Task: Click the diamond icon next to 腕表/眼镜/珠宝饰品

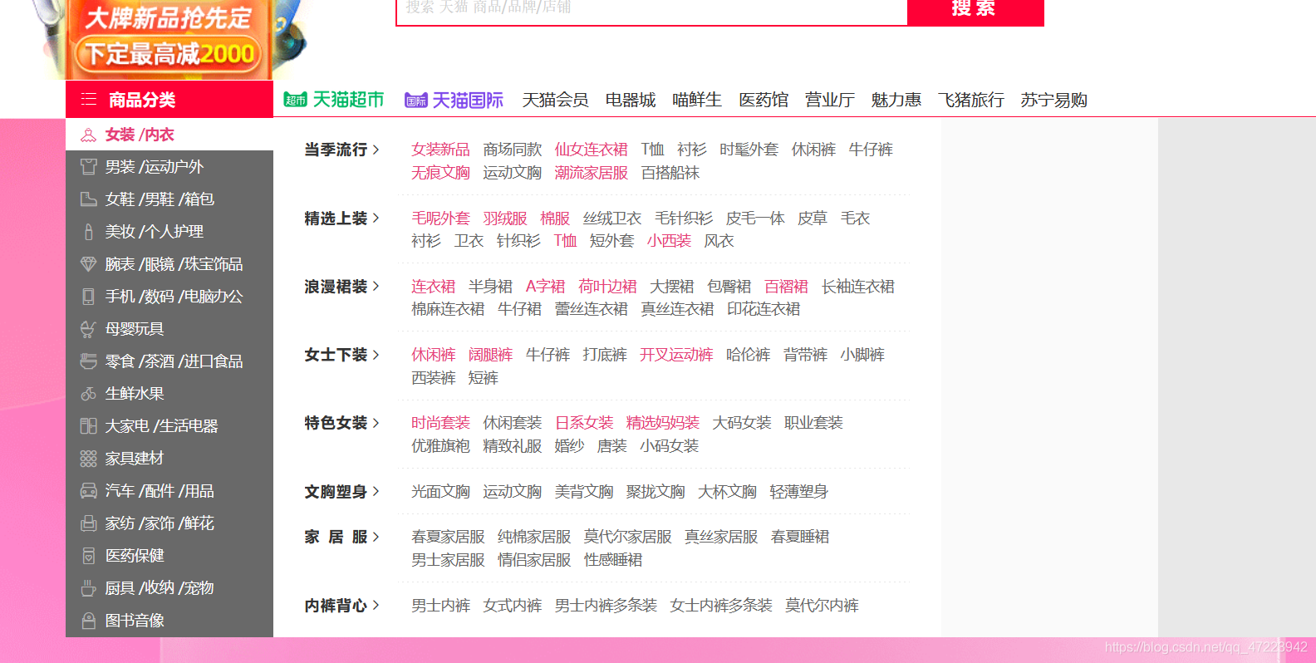Action: (x=88, y=264)
